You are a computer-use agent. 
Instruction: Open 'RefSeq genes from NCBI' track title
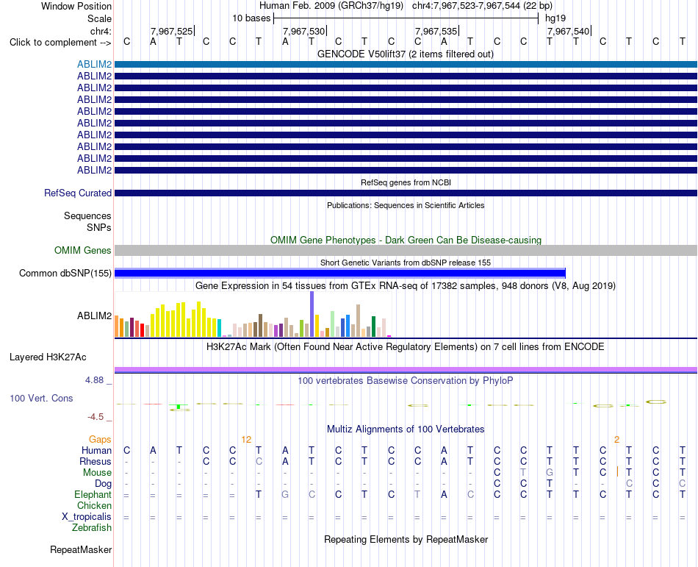click(406, 182)
